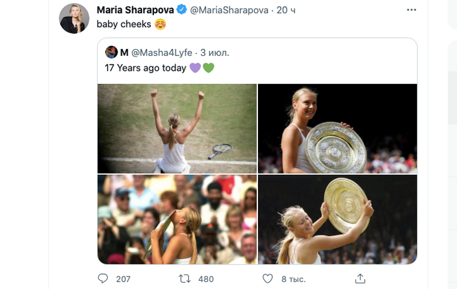457x289 pixels.
Task: Open the @MariaSharapova handle link
Action: [x=229, y=10]
